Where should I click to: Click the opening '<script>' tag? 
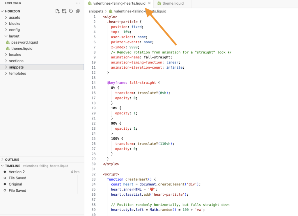coord(111,174)
